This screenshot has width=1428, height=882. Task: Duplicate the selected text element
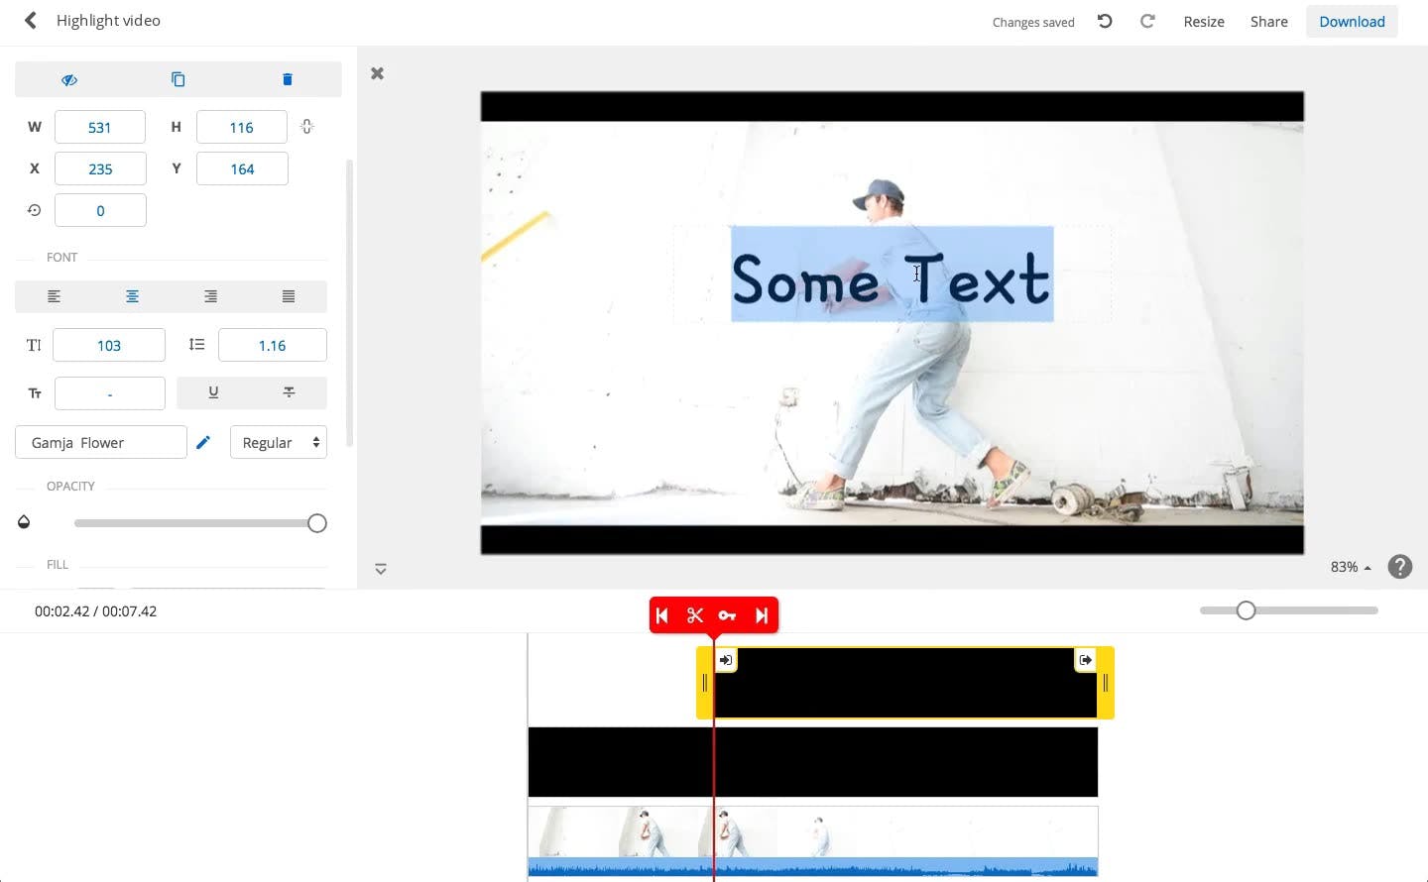tap(178, 79)
